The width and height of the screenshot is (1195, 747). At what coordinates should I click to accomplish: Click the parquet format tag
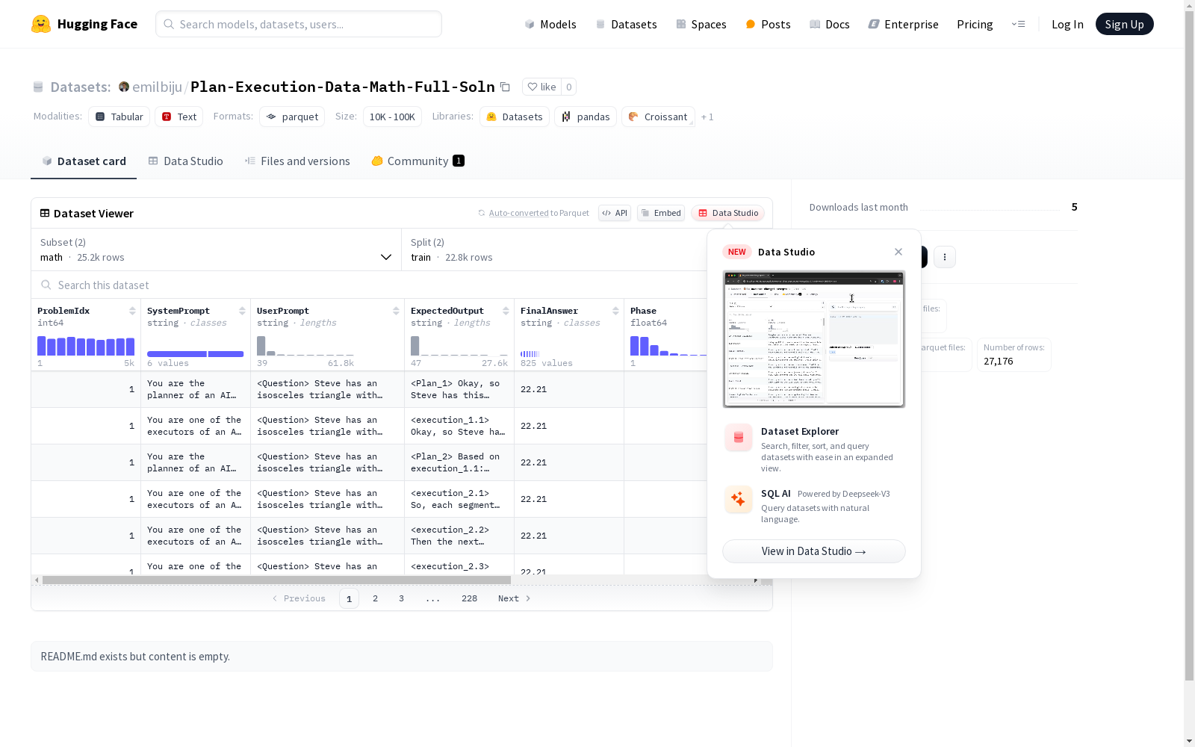click(x=292, y=117)
